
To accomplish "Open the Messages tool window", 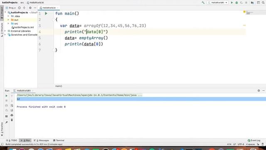I will (42, 140).
